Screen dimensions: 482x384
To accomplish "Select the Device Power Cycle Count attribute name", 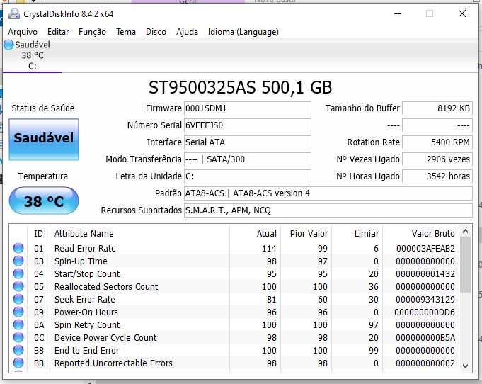I will pos(105,338).
